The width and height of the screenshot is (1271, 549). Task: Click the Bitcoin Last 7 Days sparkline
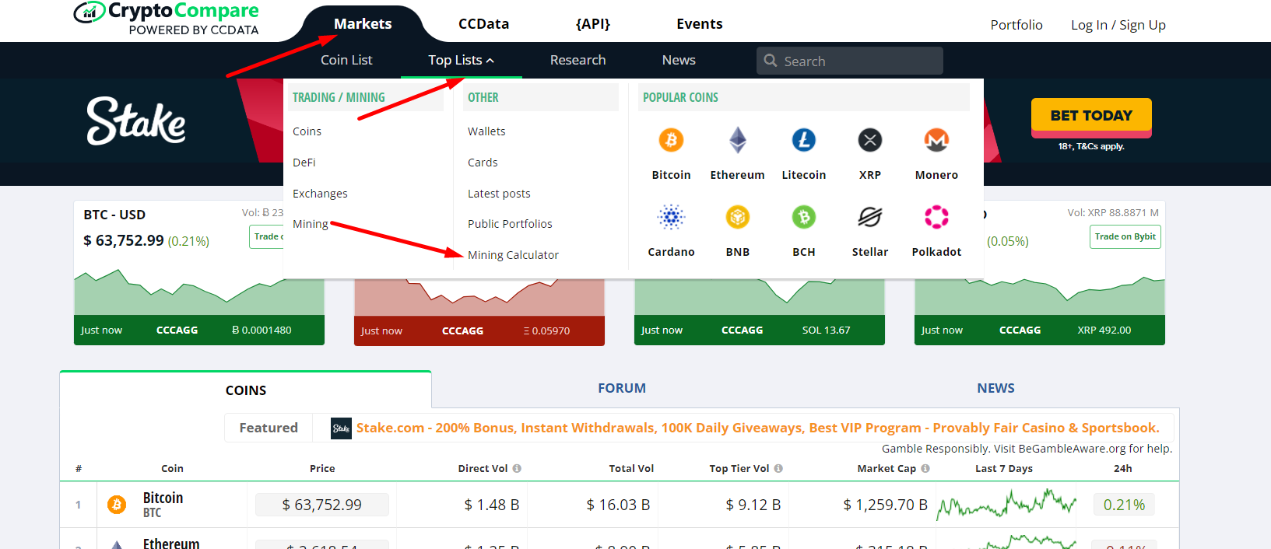click(1006, 505)
